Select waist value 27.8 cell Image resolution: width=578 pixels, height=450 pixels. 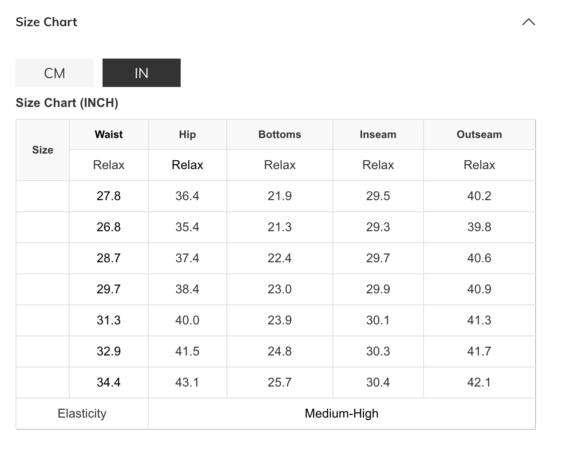108,196
